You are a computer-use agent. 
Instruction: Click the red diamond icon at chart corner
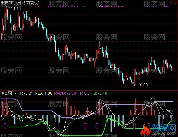[x=171, y=3]
